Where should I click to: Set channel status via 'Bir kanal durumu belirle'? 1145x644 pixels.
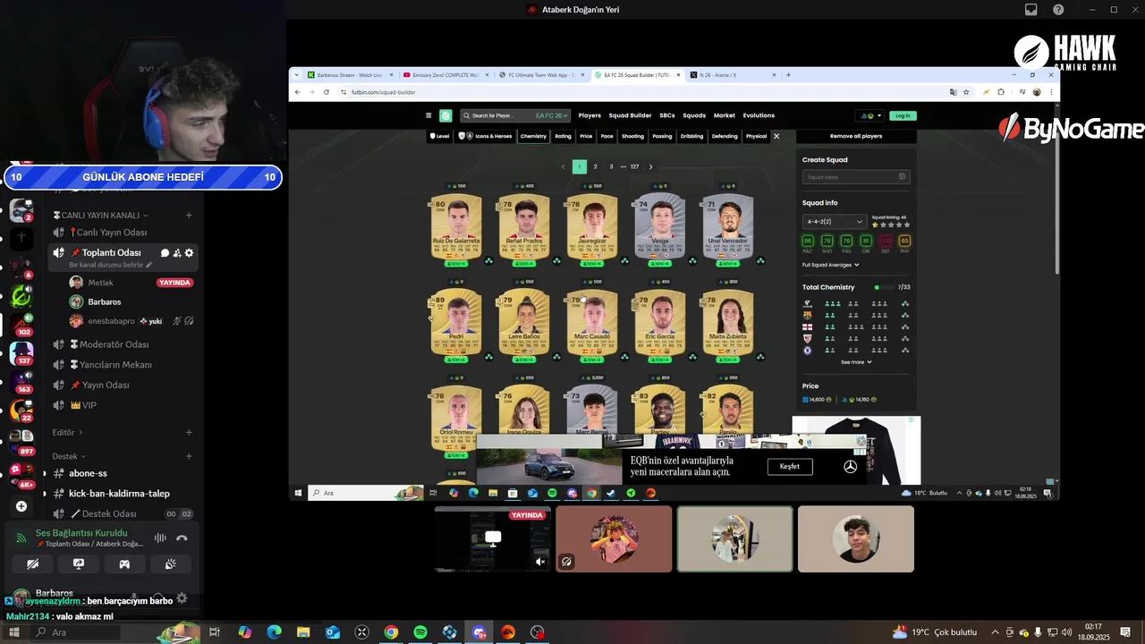pos(111,266)
